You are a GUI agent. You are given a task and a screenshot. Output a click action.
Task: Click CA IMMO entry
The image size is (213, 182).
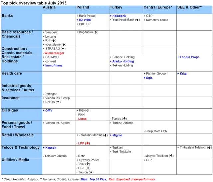tap(51, 57)
